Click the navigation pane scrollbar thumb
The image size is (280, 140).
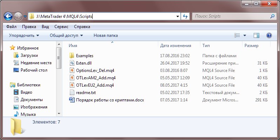click(59, 58)
